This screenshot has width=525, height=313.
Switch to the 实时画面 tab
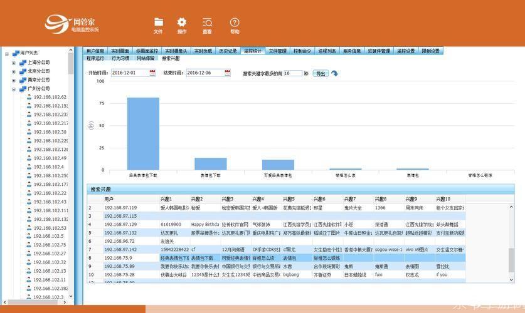coord(120,51)
